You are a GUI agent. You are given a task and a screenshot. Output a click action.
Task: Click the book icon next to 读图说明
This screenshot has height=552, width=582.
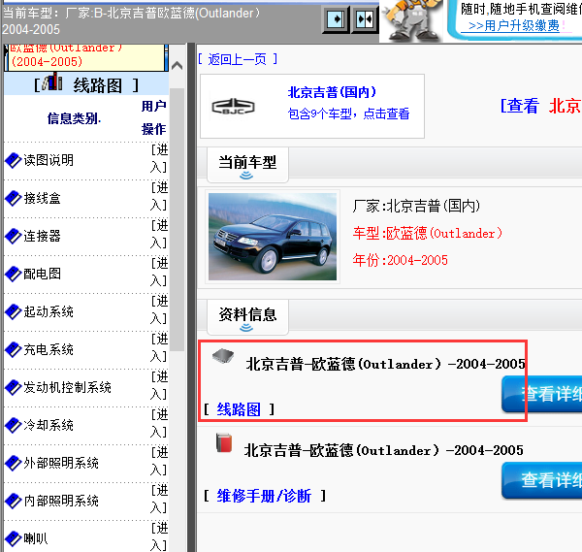(14, 160)
